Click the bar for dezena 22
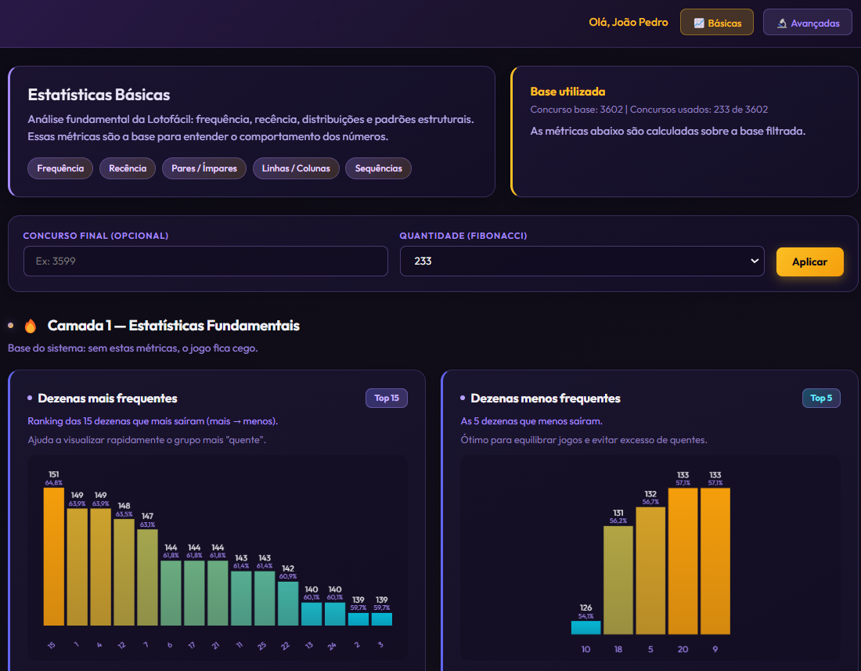This screenshot has height=671, width=861. click(288, 603)
